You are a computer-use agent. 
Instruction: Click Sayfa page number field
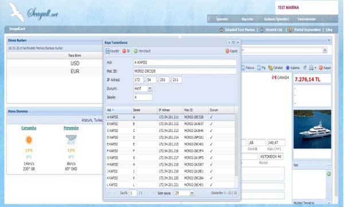coord(133,193)
